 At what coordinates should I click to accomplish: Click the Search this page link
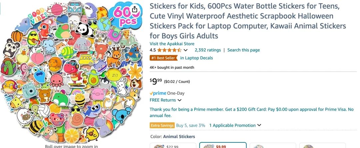click(x=243, y=50)
